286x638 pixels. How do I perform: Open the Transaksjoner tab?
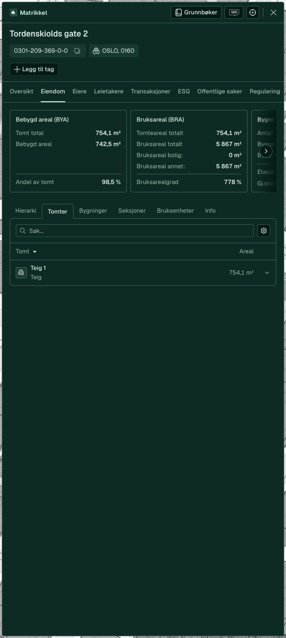pos(150,92)
